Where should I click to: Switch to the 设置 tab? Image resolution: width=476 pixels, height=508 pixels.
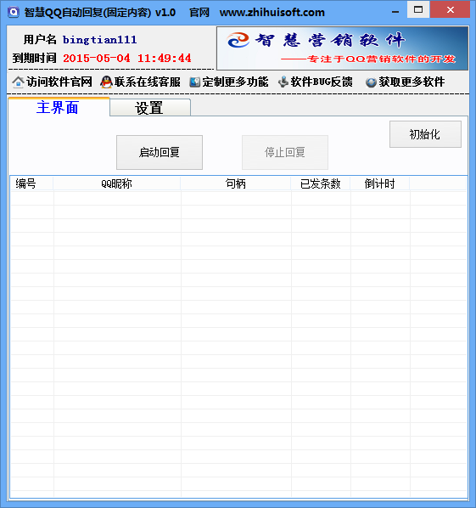150,108
